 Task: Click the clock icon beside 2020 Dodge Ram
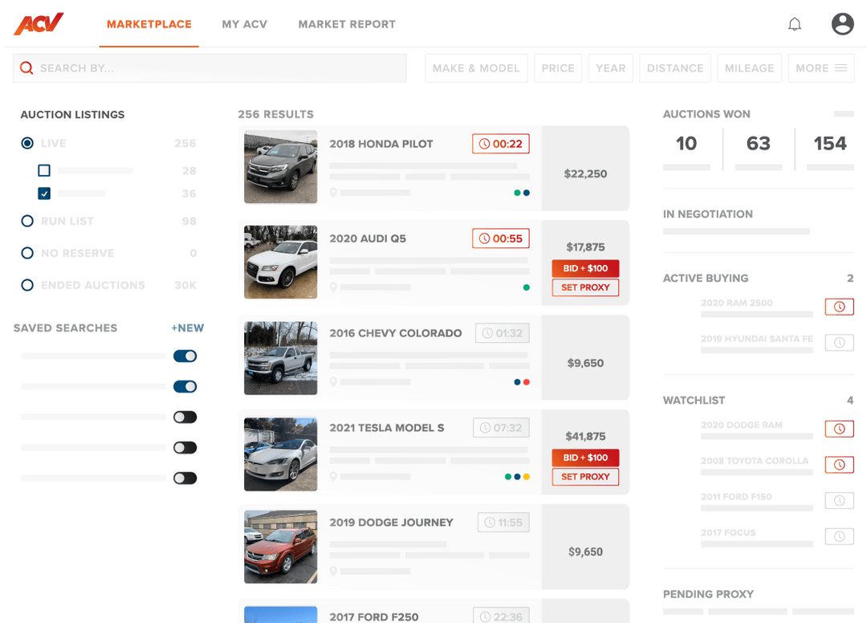(839, 429)
